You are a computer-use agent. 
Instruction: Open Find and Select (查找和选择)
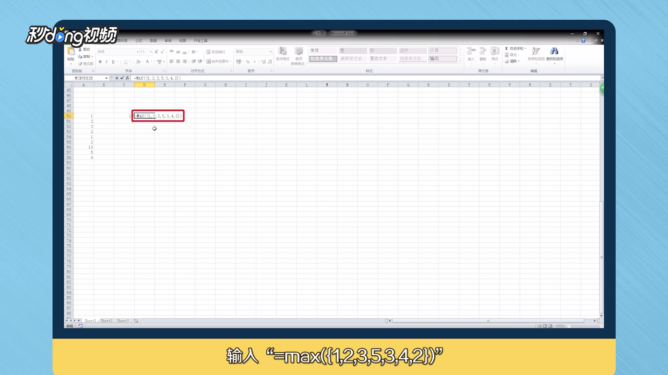click(554, 55)
